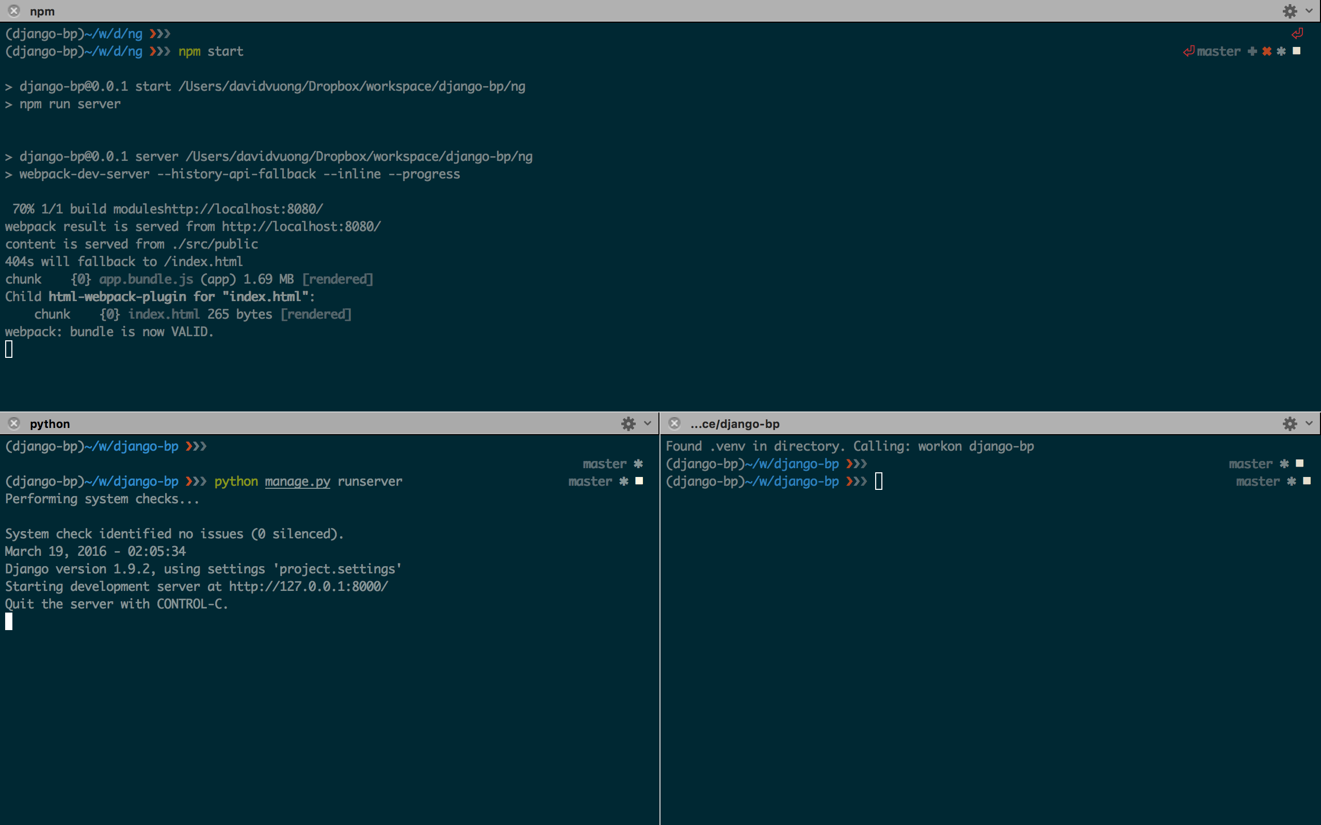Click the http://127.0.0.1:8000/ development server URL
Image resolution: width=1321 pixels, height=825 pixels.
tap(309, 587)
